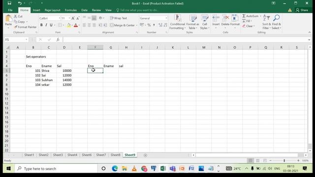
Task: Click the Paste clipboard icon
Action: 8,19
